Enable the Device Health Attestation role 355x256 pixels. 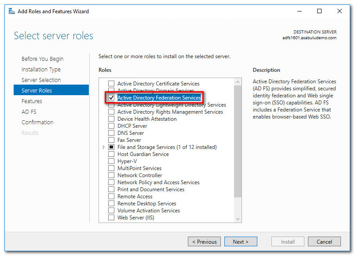111,119
